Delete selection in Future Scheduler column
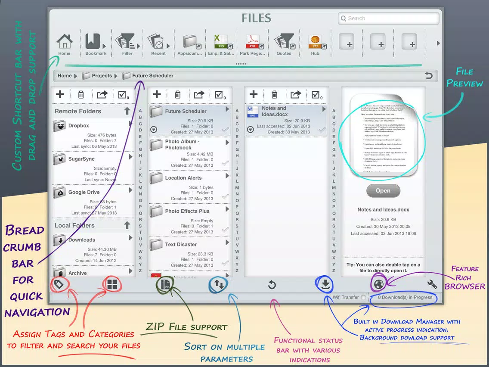 coord(275,94)
